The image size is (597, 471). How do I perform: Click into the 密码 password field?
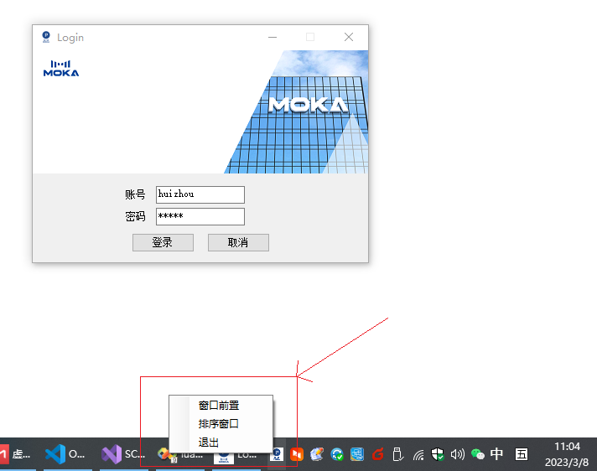click(200, 216)
